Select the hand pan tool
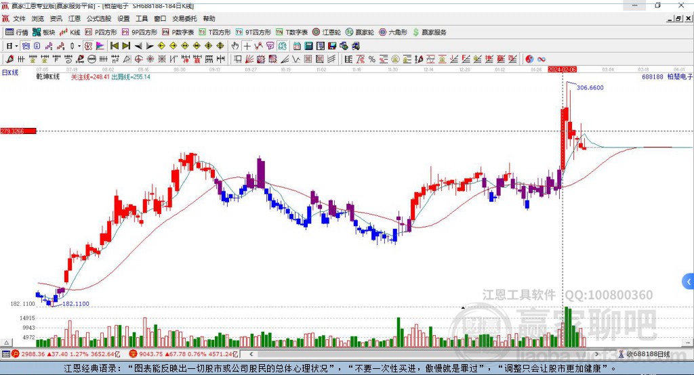 point(235,46)
